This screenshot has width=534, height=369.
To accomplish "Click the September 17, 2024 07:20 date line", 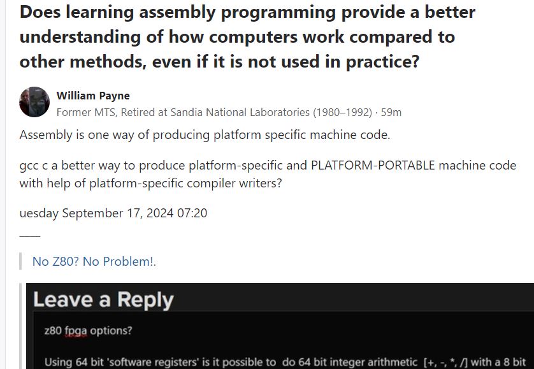I will tap(113, 213).
